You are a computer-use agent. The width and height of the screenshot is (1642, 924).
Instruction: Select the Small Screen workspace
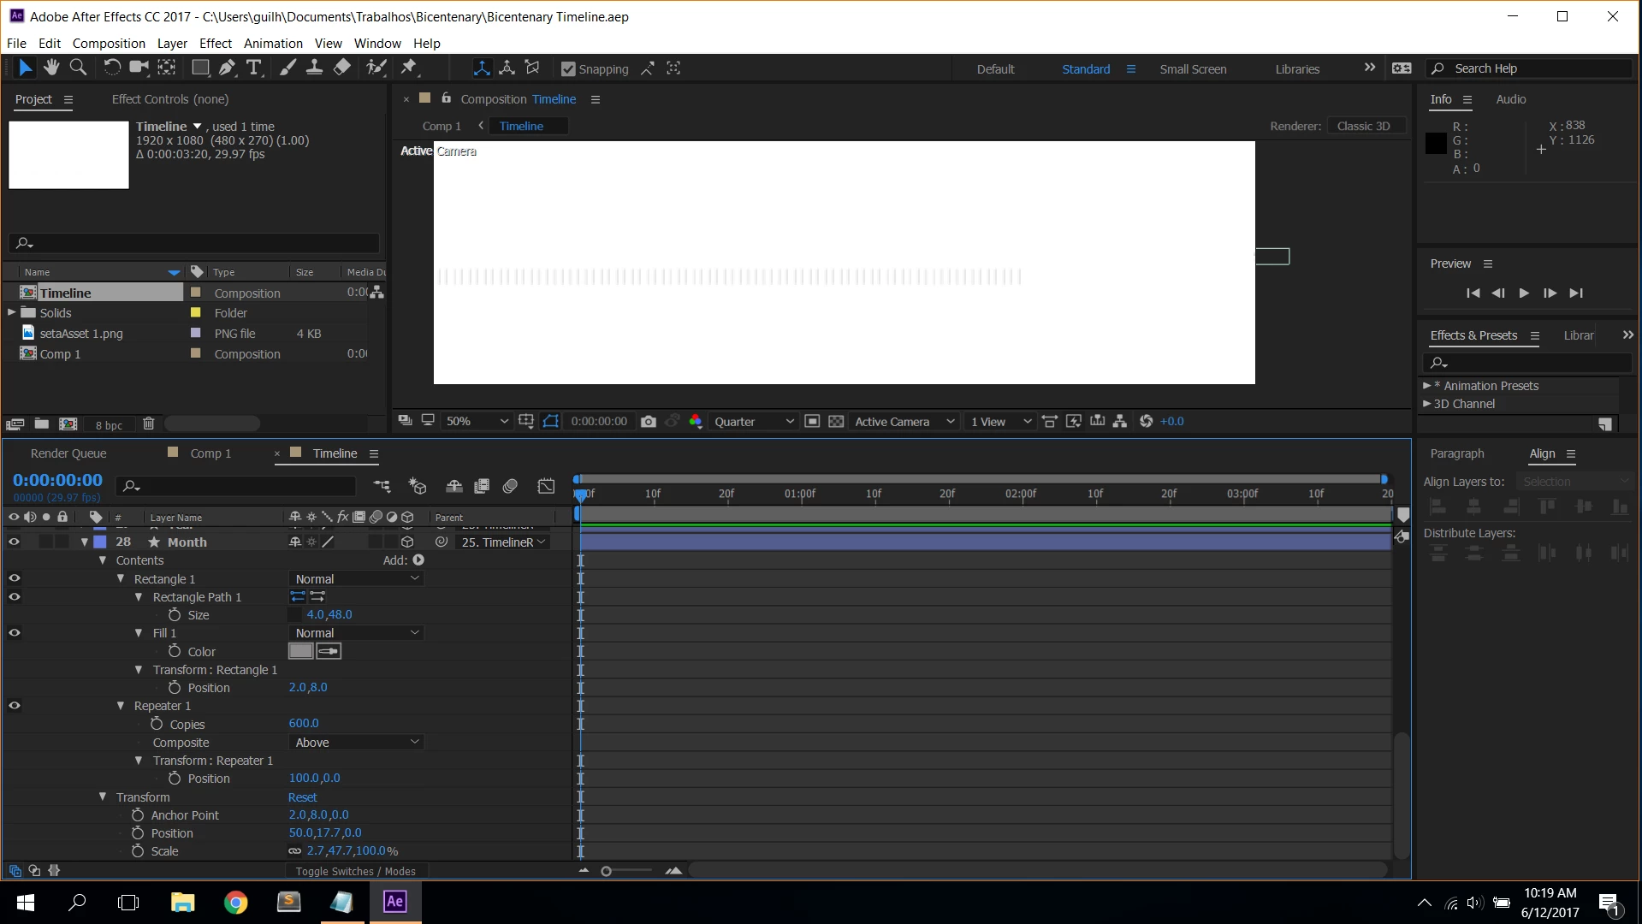coord(1193,69)
